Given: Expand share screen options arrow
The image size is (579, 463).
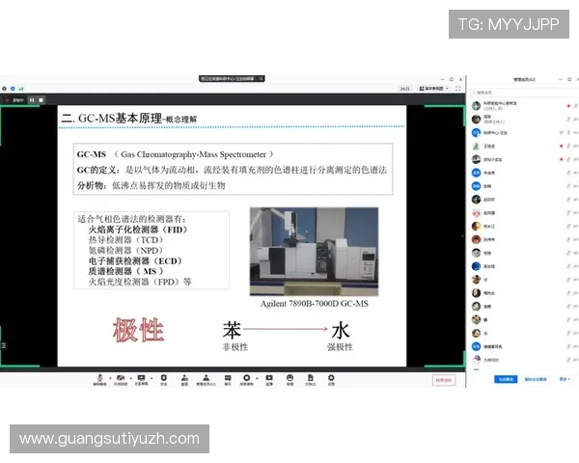Looking at the screenshot, I should 152,378.
